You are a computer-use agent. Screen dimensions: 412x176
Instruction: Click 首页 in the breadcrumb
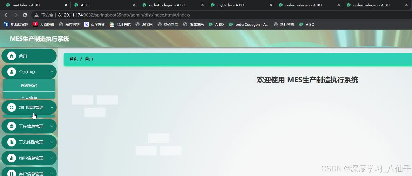[73, 58]
